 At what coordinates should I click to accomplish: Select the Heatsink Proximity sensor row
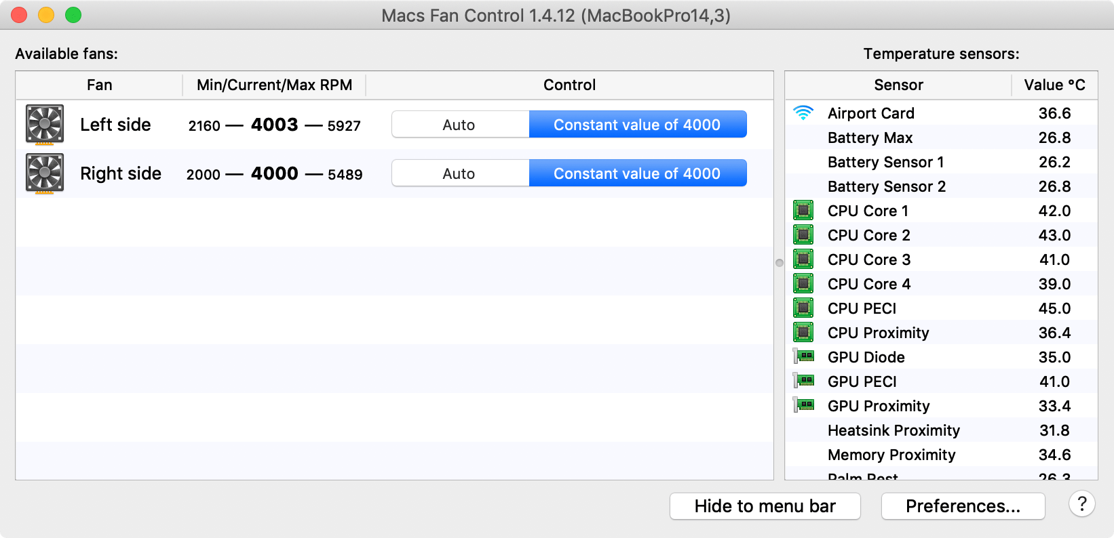[x=941, y=430]
